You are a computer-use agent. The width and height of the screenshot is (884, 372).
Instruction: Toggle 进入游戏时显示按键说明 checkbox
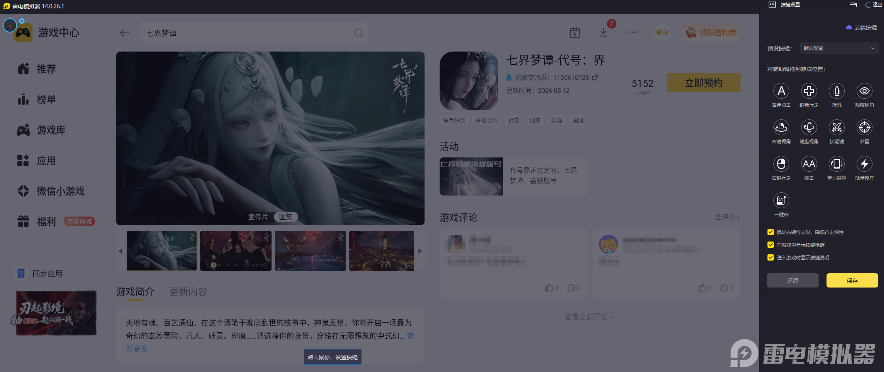click(771, 258)
